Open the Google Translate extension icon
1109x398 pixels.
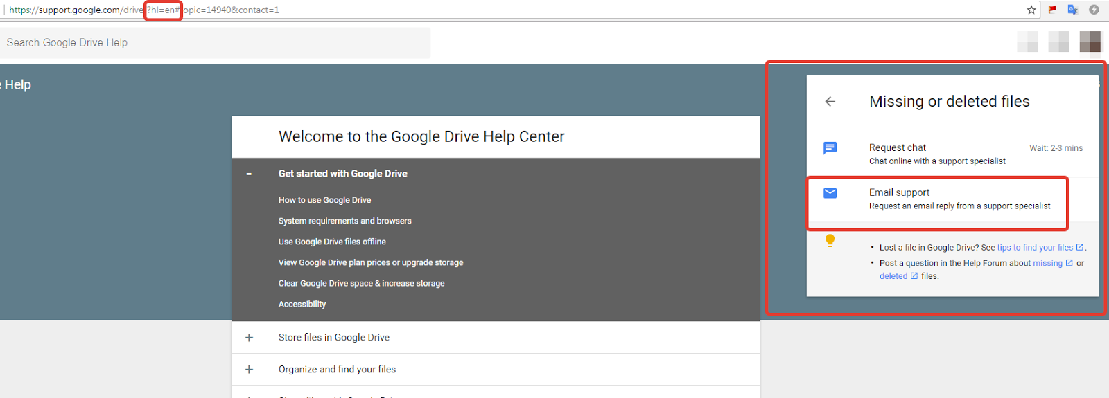pyautogui.click(x=1073, y=10)
